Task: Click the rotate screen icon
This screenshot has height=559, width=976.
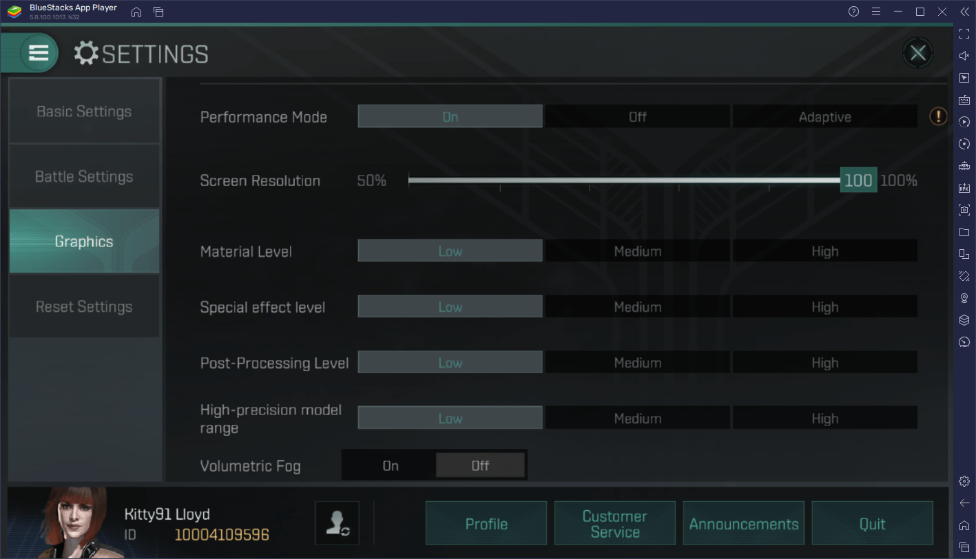Action: (964, 276)
